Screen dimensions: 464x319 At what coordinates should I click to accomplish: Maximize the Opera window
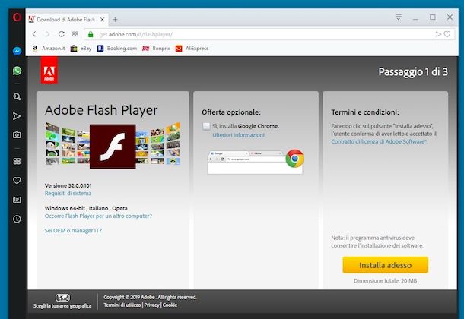pos(433,17)
